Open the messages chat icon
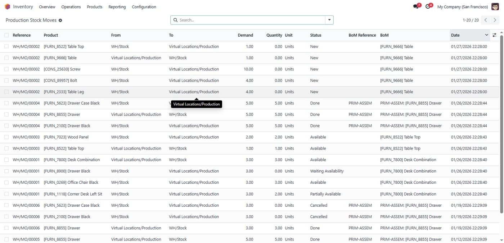The height and width of the screenshot is (243, 504). point(417,6)
